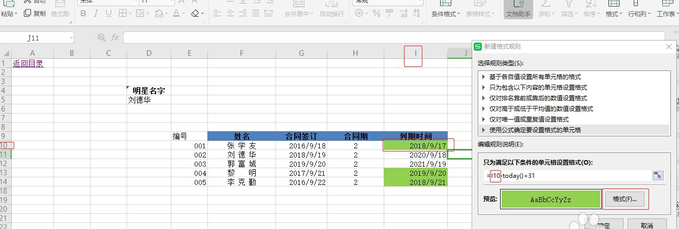Toggle italic formatting in the ribbon
The width and height of the screenshot is (679, 229).
click(96, 13)
